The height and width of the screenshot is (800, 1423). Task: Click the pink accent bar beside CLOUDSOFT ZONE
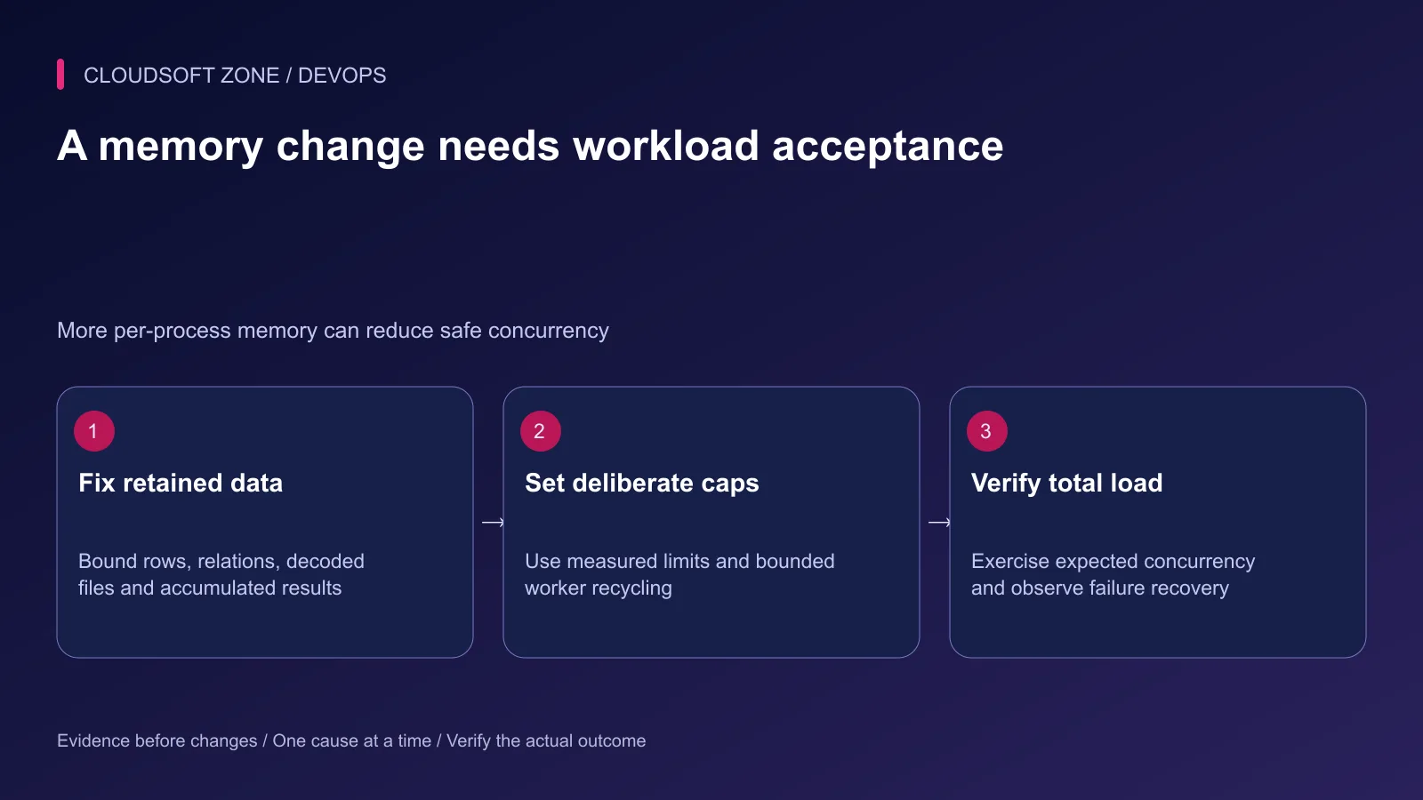(x=60, y=75)
